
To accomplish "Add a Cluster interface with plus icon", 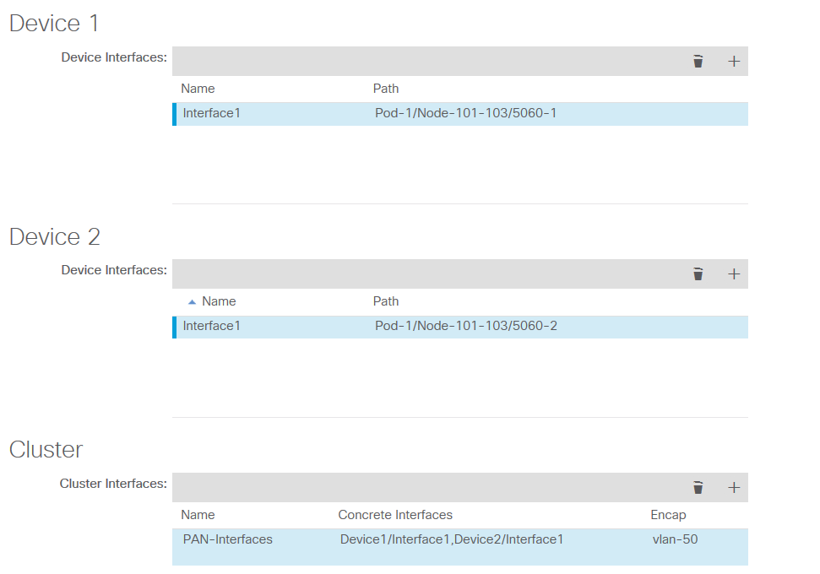I will [x=734, y=488].
